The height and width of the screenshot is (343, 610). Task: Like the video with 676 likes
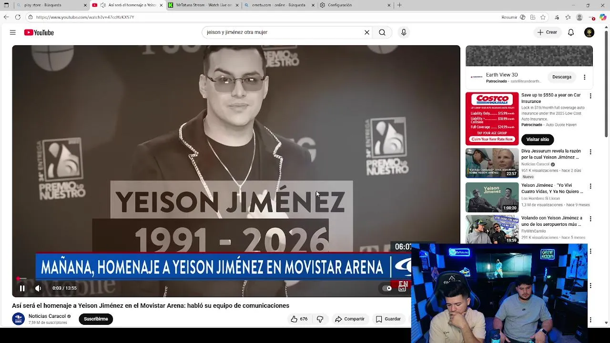(299, 319)
